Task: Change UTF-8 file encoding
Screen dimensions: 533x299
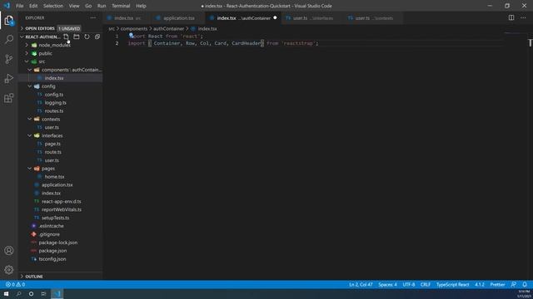Action: 409,284
